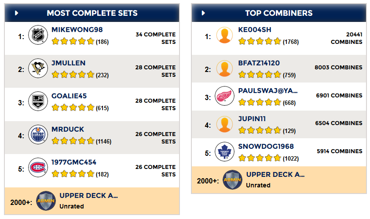Click the Oilers logo beside MRDUCK

click(38, 134)
